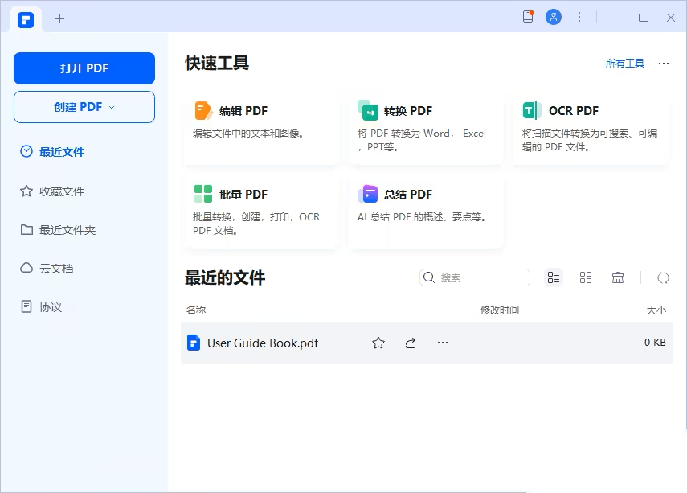Open the 转换 PDF tool
The width and height of the screenshot is (687, 493).
point(426,129)
